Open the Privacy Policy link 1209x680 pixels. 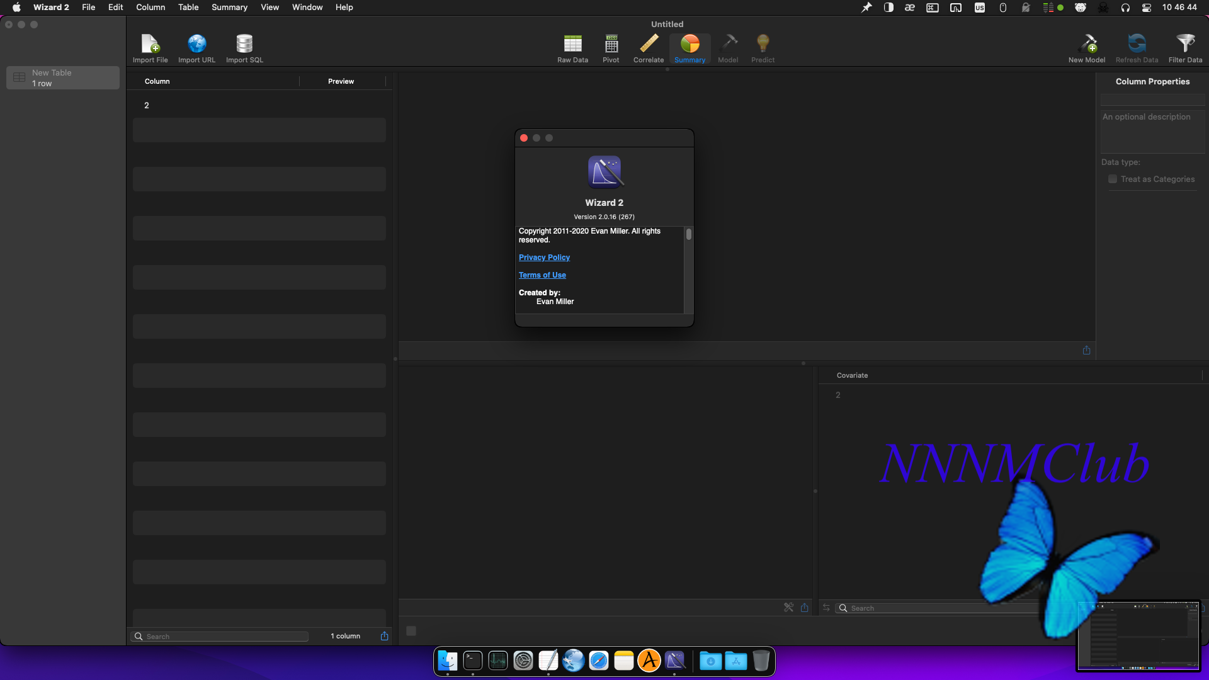tap(544, 258)
